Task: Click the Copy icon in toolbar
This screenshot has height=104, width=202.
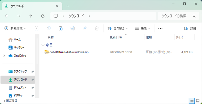Action: tap(48, 29)
